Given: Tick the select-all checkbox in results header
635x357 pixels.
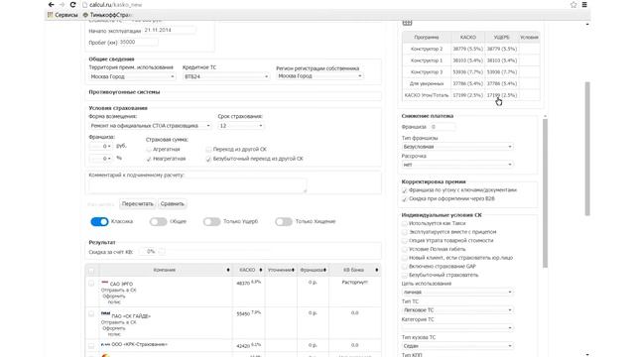Looking at the screenshot, I should [91, 271].
